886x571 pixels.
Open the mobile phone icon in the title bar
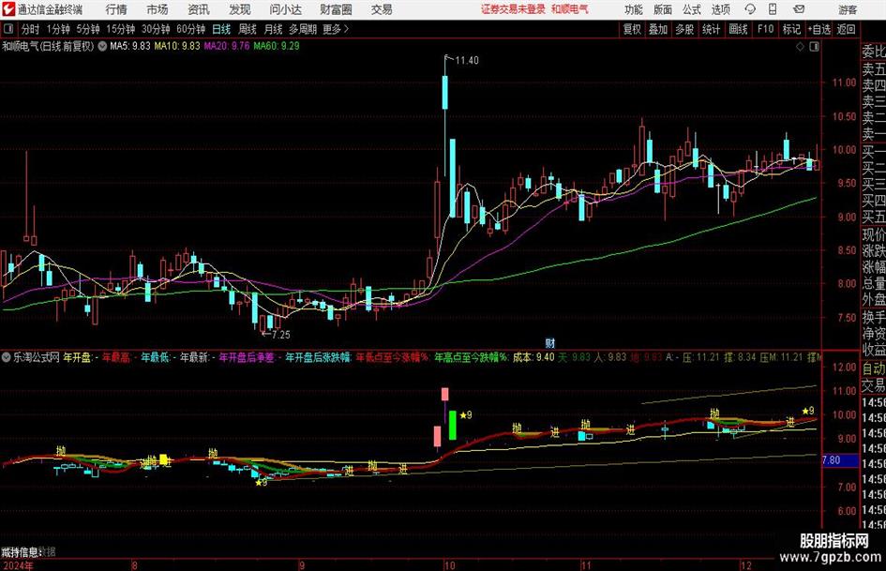773,9
